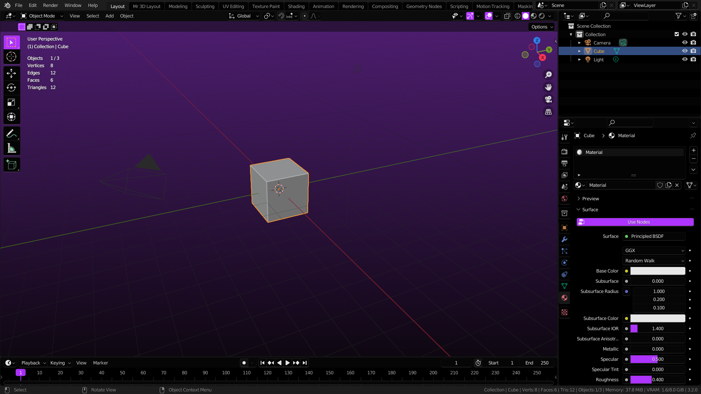The width and height of the screenshot is (701, 394).
Task: Select the Rotate tool in toolbar
Action: (x=12, y=88)
